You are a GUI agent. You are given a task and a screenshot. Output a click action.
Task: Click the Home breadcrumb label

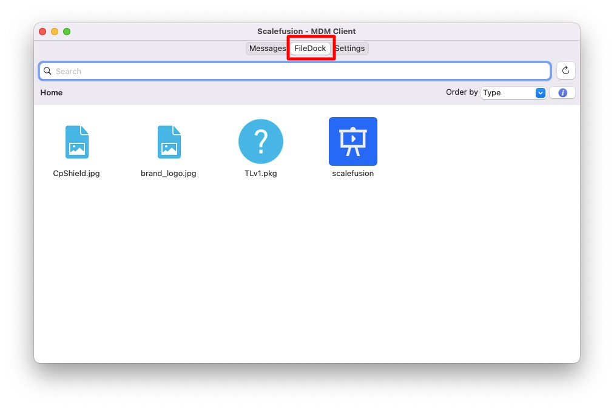[52, 92]
